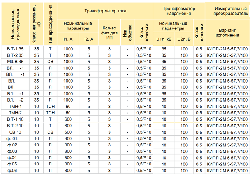Select the 'ф. 01' feeder cell
The width and height of the screenshot is (250, 174).
tap(15, 138)
